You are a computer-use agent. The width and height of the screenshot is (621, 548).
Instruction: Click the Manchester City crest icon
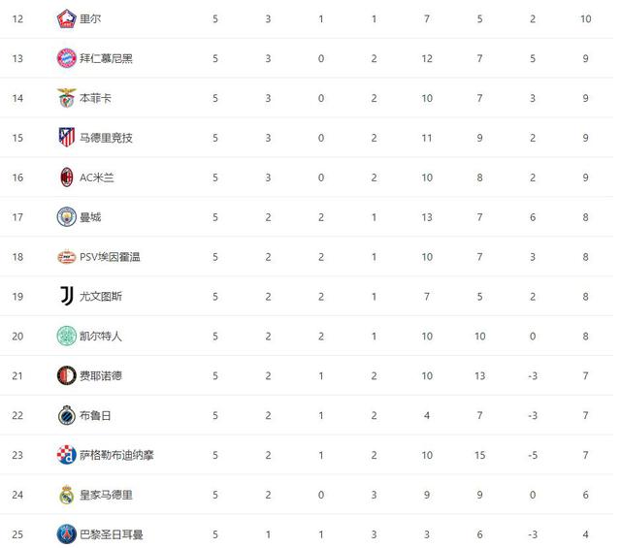(66, 217)
